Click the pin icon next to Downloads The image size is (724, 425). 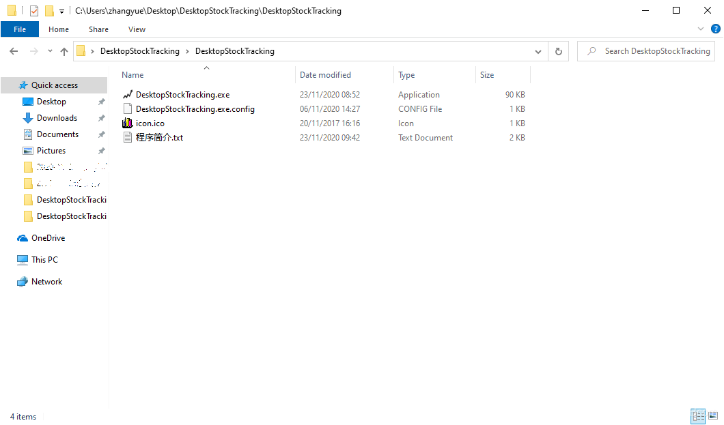(x=102, y=119)
